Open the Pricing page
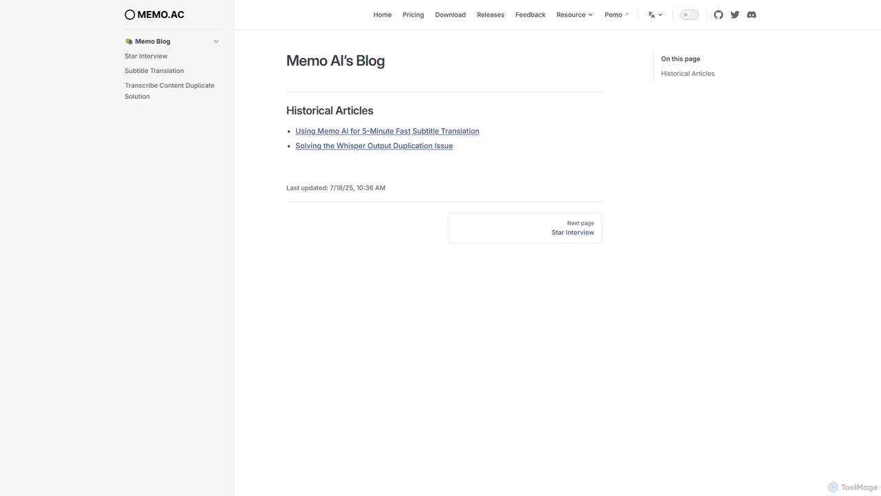 click(413, 14)
